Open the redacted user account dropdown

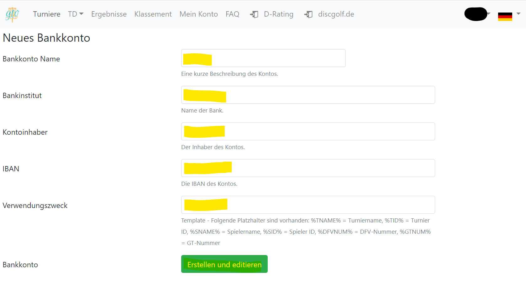[477, 14]
